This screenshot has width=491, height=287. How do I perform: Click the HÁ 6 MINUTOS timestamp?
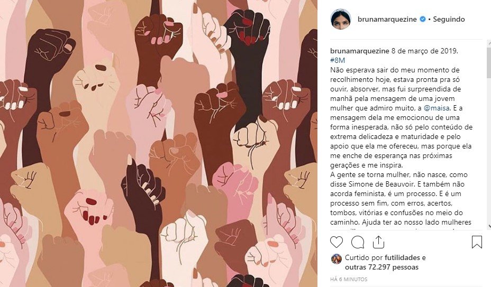coord(349,279)
